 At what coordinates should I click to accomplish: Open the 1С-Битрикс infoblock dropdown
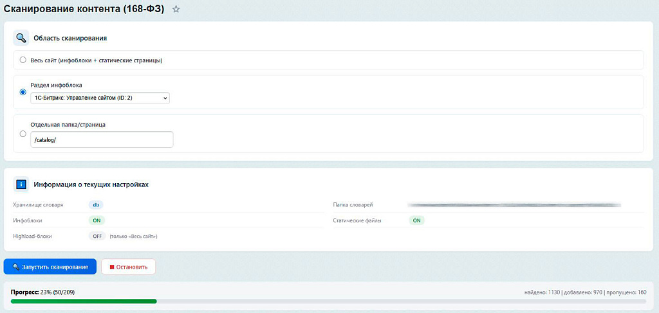point(100,98)
